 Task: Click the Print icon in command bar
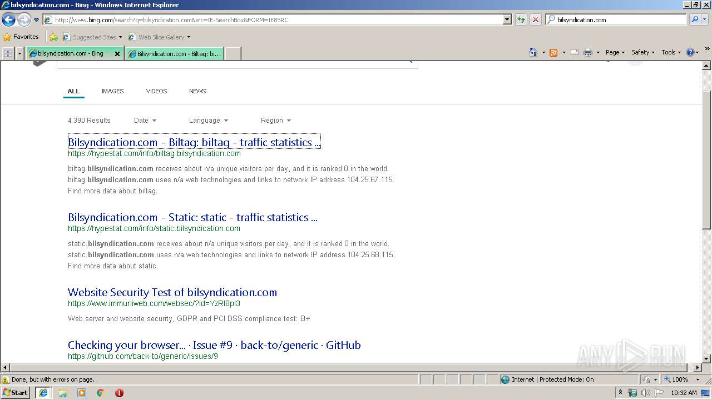588,52
